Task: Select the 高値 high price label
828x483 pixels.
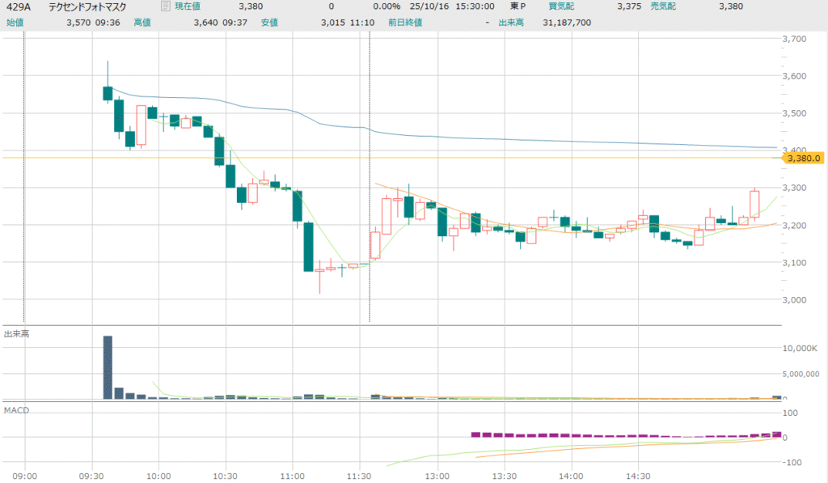Action: point(142,23)
